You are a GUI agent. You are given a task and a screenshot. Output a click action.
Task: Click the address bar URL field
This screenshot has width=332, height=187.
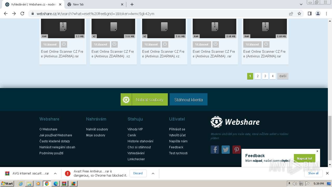click(x=158, y=14)
